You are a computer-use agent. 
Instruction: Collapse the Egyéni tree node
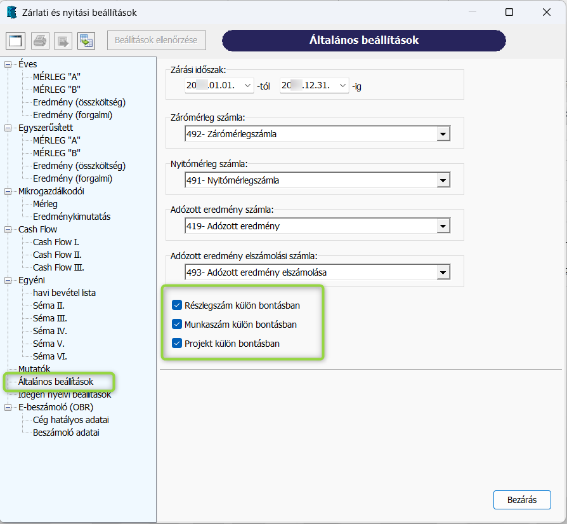click(x=8, y=280)
